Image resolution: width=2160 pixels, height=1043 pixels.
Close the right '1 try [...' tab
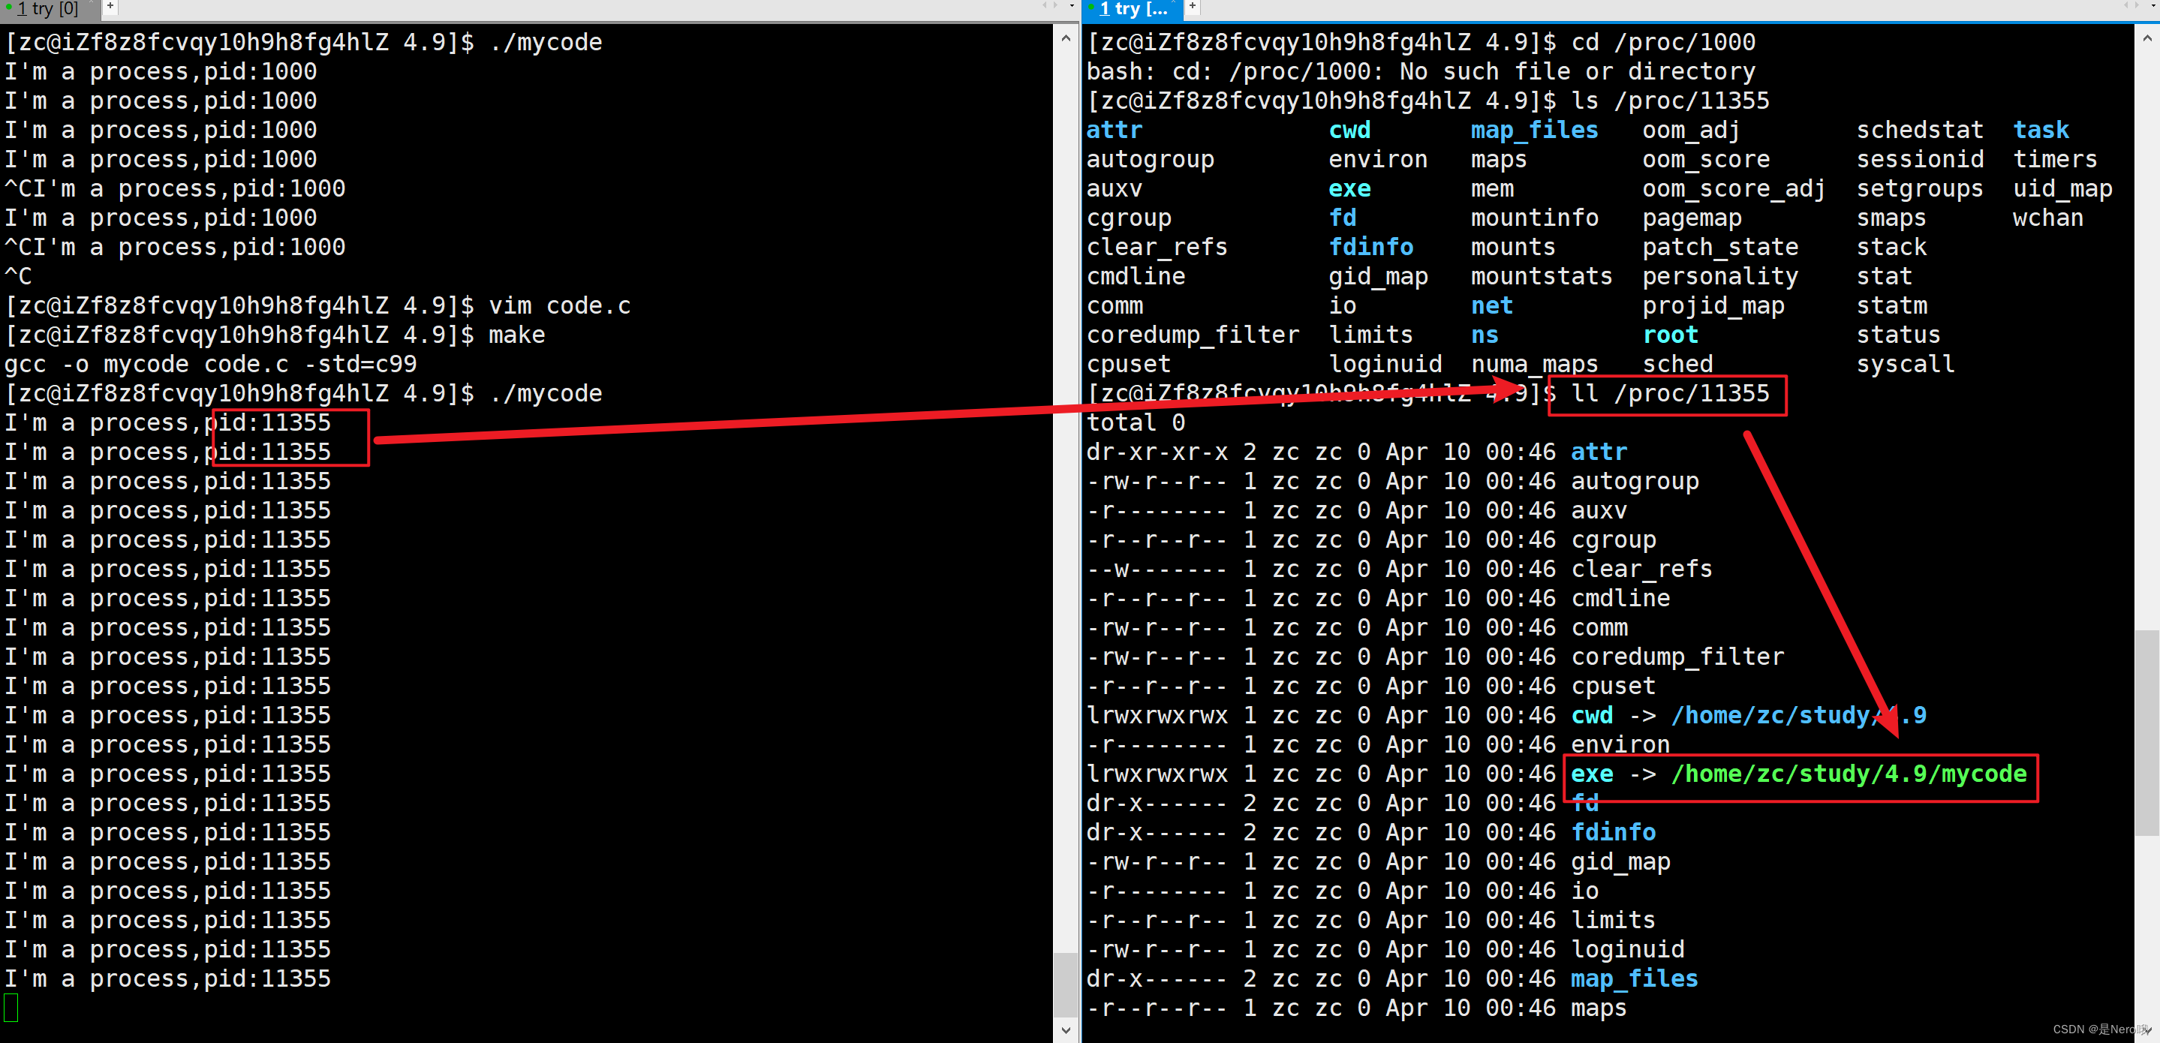[x=1174, y=2]
